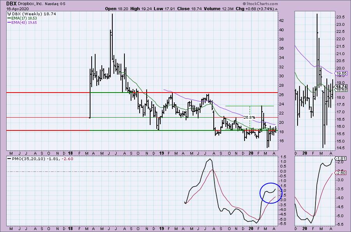
Task: Click the StockCharts.com watermark link
Action: (x=261, y=4)
